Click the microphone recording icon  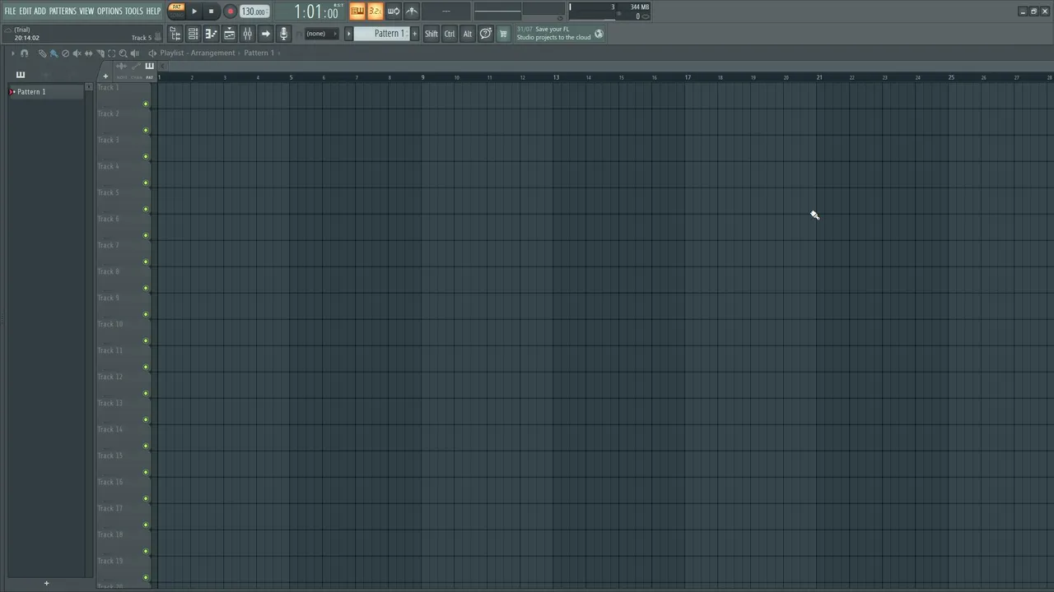[x=283, y=34]
